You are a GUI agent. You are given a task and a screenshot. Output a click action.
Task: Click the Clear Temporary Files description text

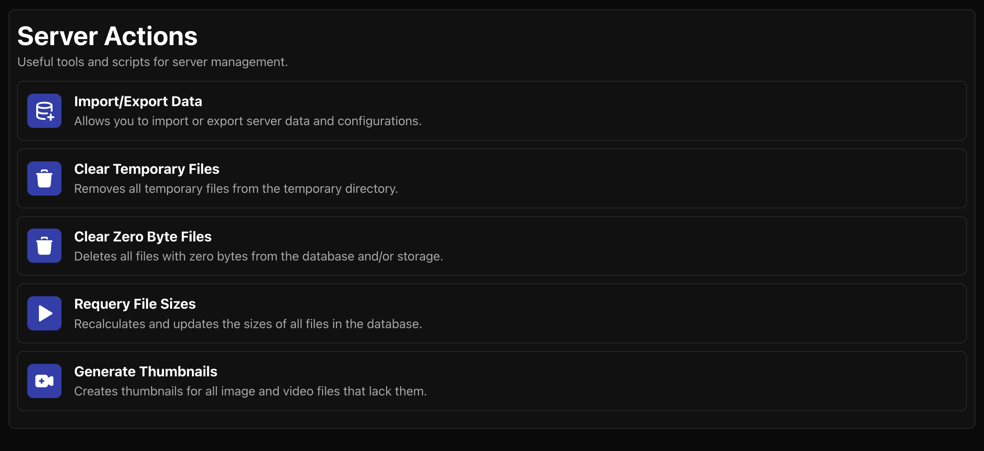pyautogui.click(x=236, y=189)
